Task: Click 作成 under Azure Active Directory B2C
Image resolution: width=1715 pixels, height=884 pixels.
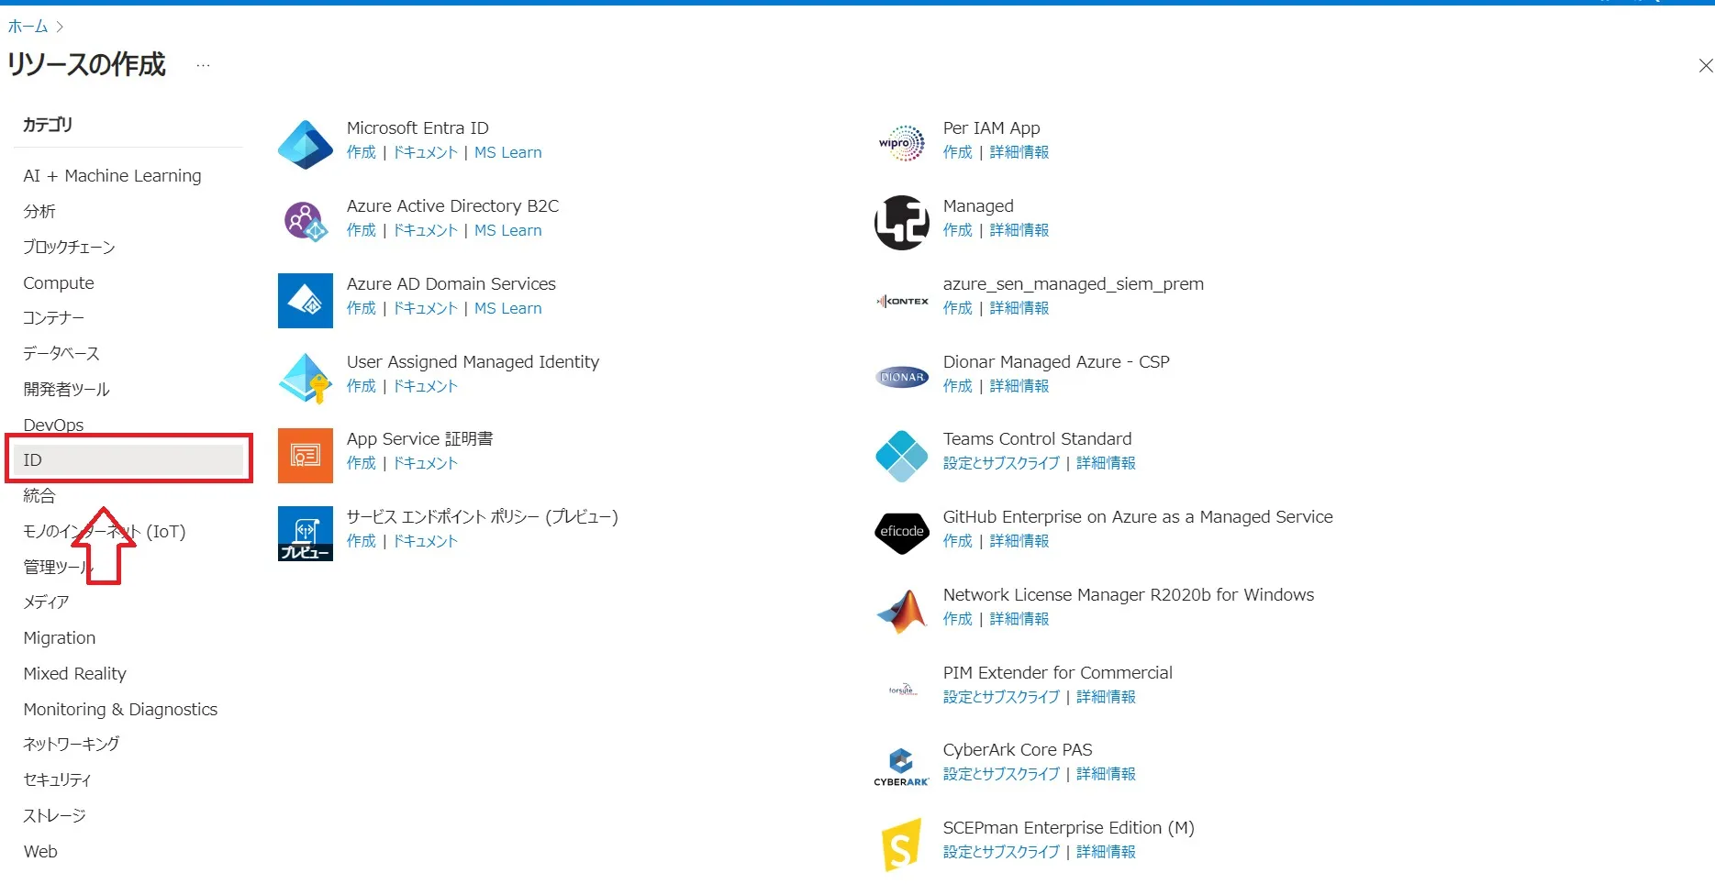Action: click(362, 230)
